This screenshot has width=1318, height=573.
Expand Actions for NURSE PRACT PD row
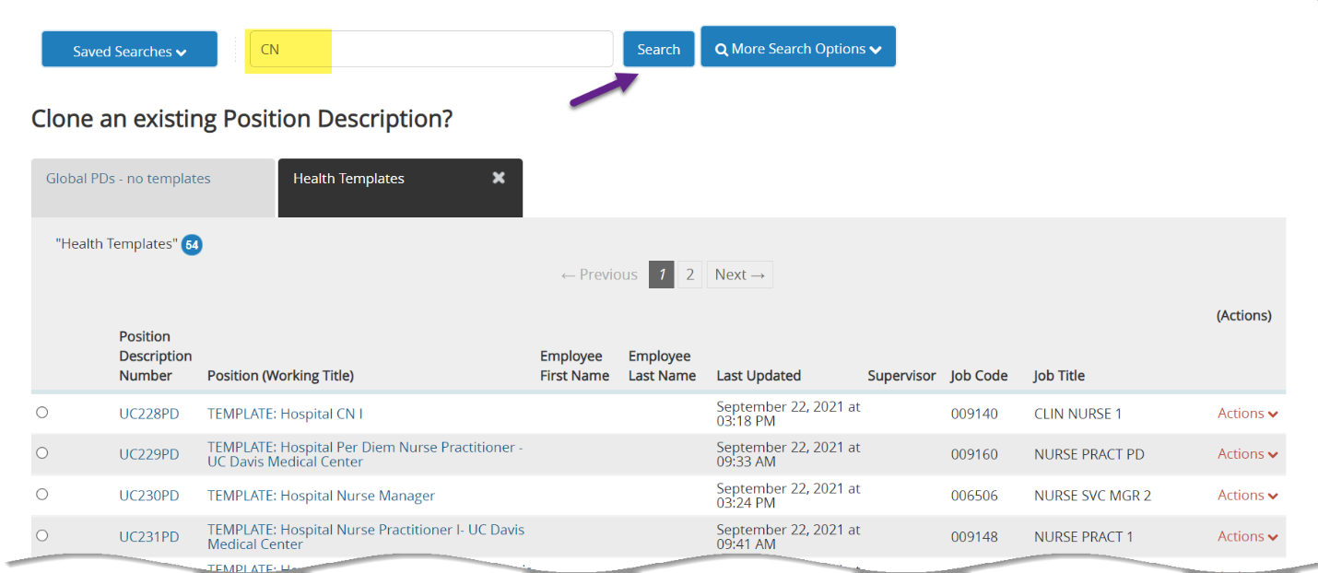point(1247,454)
